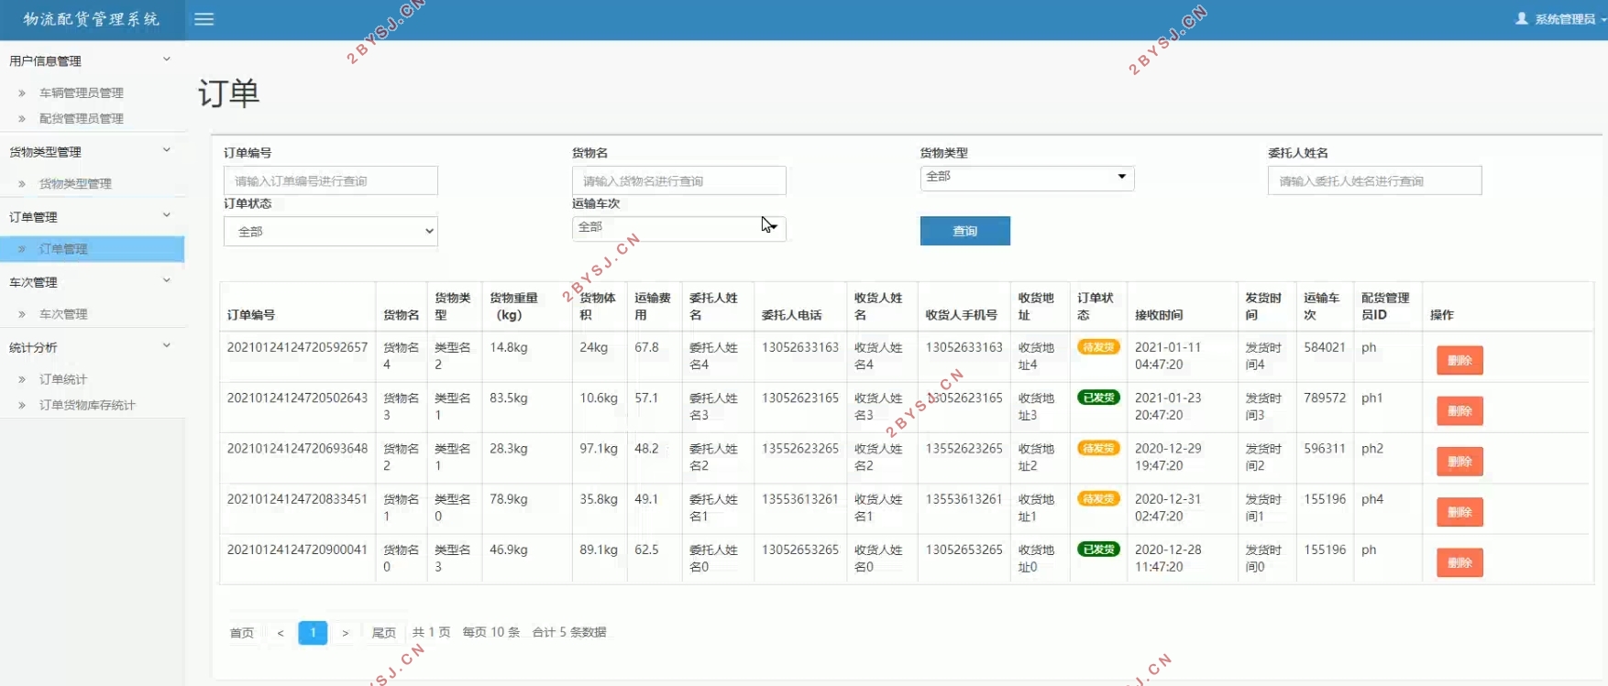Delete order 20210124124720693648
The image size is (1608, 686).
[1459, 461]
